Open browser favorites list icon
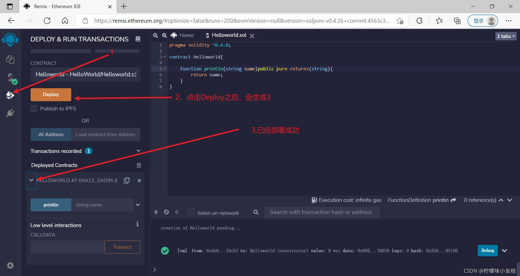This screenshot has height=276, width=520. 439,21
